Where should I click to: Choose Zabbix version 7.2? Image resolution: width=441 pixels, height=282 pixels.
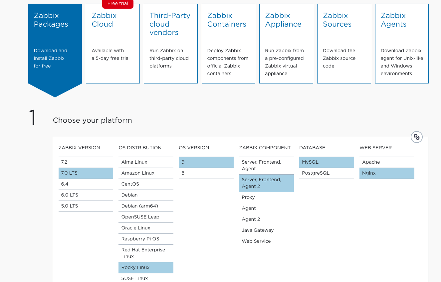coord(86,162)
